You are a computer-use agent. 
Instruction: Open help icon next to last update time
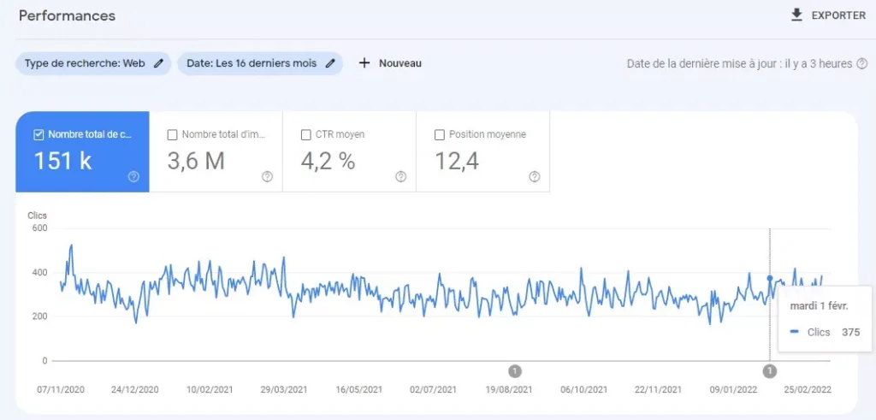tap(861, 64)
